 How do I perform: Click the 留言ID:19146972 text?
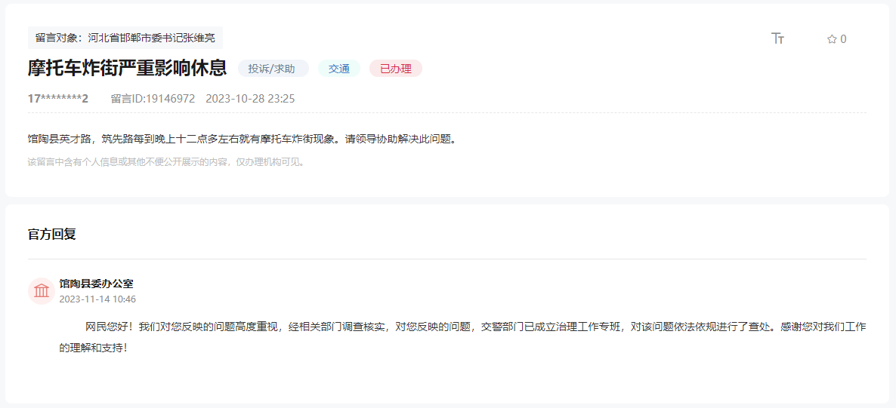pyautogui.click(x=153, y=99)
